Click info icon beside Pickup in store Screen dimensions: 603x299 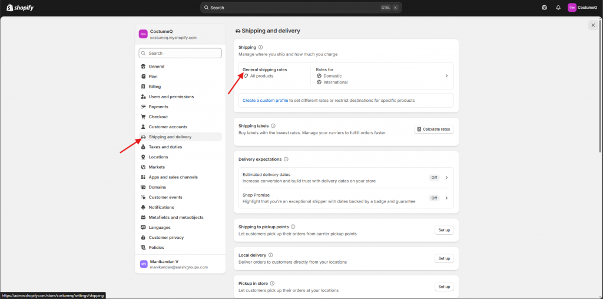(272, 283)
